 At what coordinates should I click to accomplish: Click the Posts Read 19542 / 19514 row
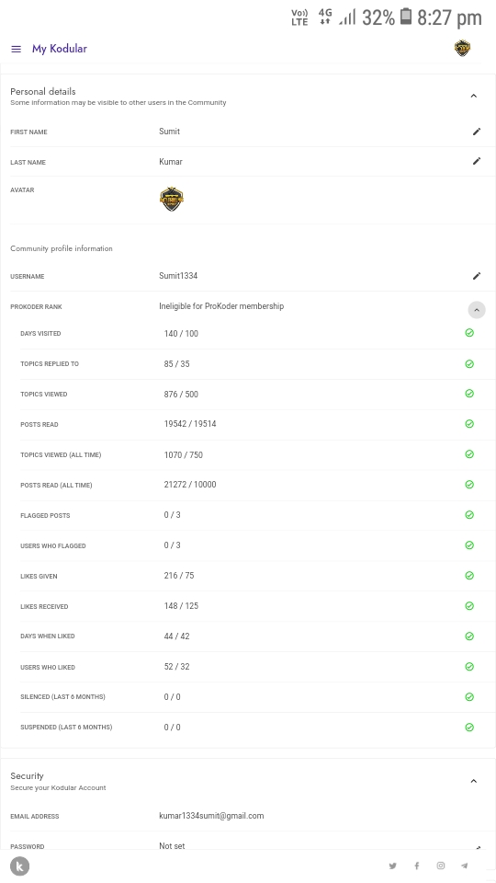pyautogui.click(x=257, y=424)
